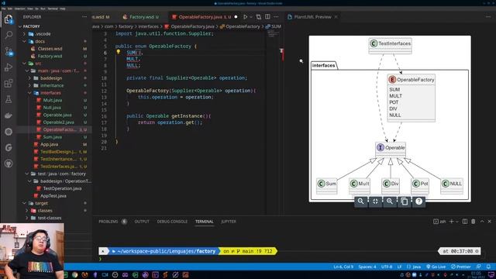496x279 pixels.
Task: Open App.java in explorer
Action: tap(49, 144)
